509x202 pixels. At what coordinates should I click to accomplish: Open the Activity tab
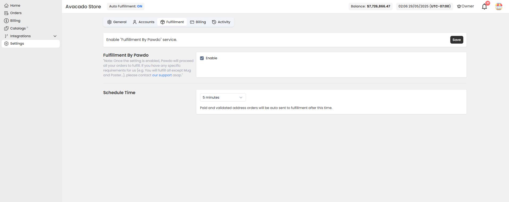pyautogui.click(x=221, y=22)
